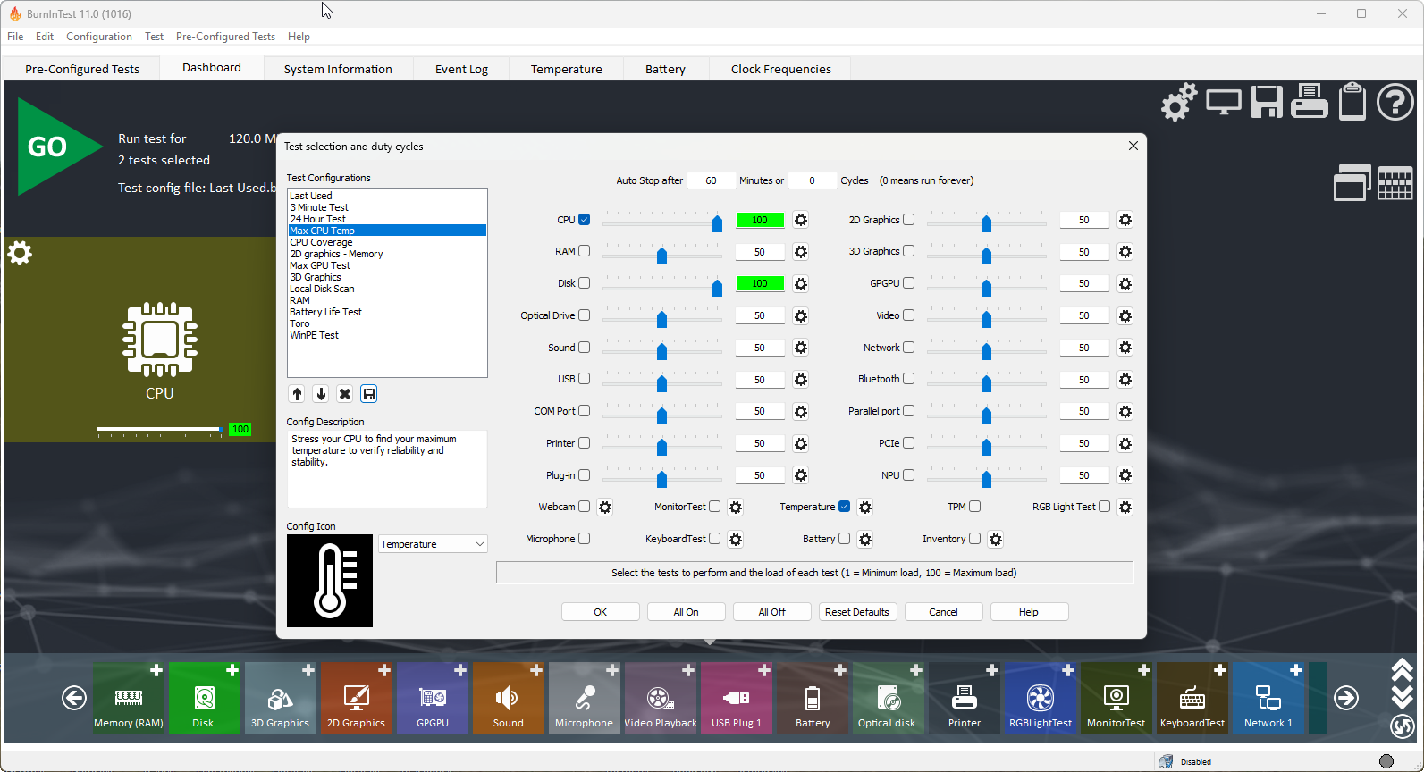Screen dimensions: 1424x772
Task: Click the printer icon in dashboard toolbar
Action: click(x=1310, y=101)
